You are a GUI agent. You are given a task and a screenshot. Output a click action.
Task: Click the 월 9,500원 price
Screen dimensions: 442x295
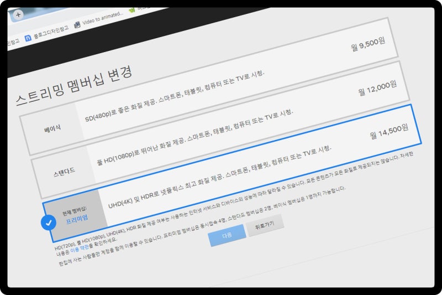point(368,44)
